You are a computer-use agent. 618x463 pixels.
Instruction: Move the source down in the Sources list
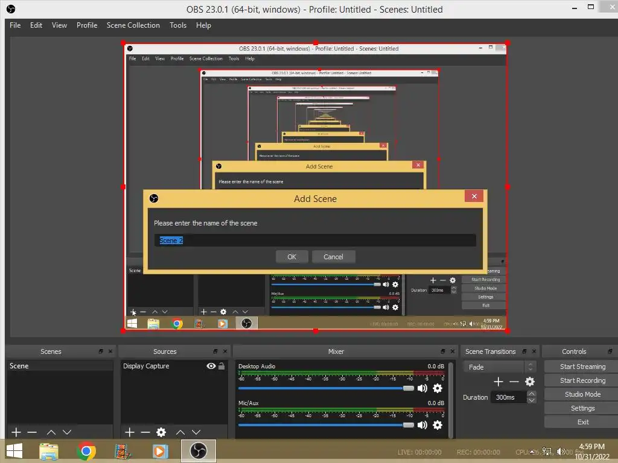(x=196, y=432)
